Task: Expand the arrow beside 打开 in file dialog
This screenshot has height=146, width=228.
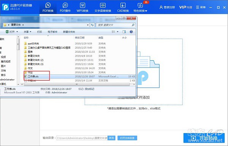Action: point(17,31)
